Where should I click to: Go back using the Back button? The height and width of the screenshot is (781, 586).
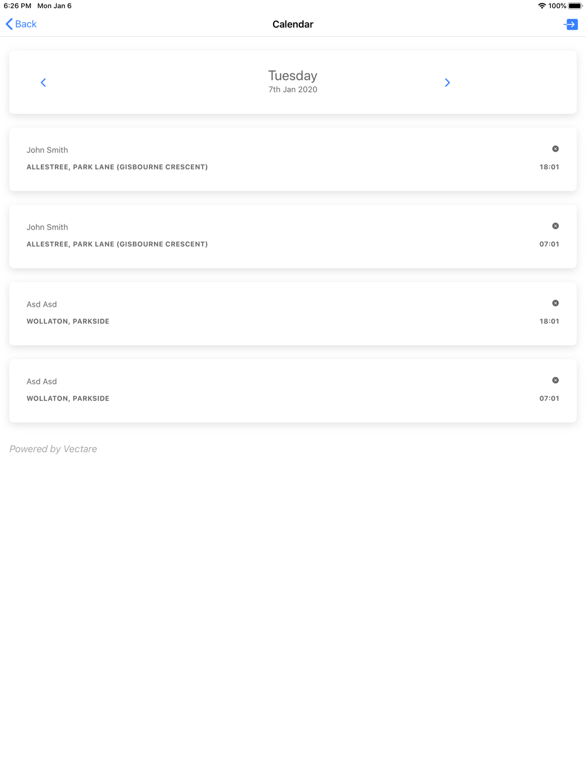coord(21,24)
